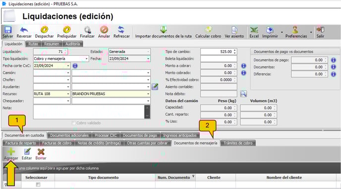This screenshot has width=341, height=189.
Task: Open the Camión code dropdown
Action: point(68,73)
